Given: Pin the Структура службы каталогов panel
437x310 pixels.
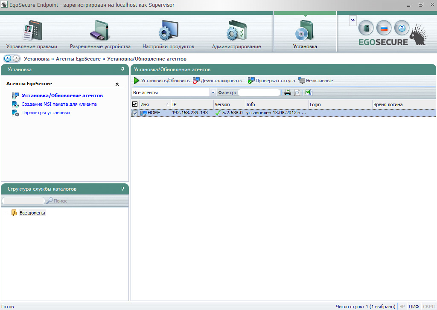Looking at the screenshot, I should pos(122,189).
